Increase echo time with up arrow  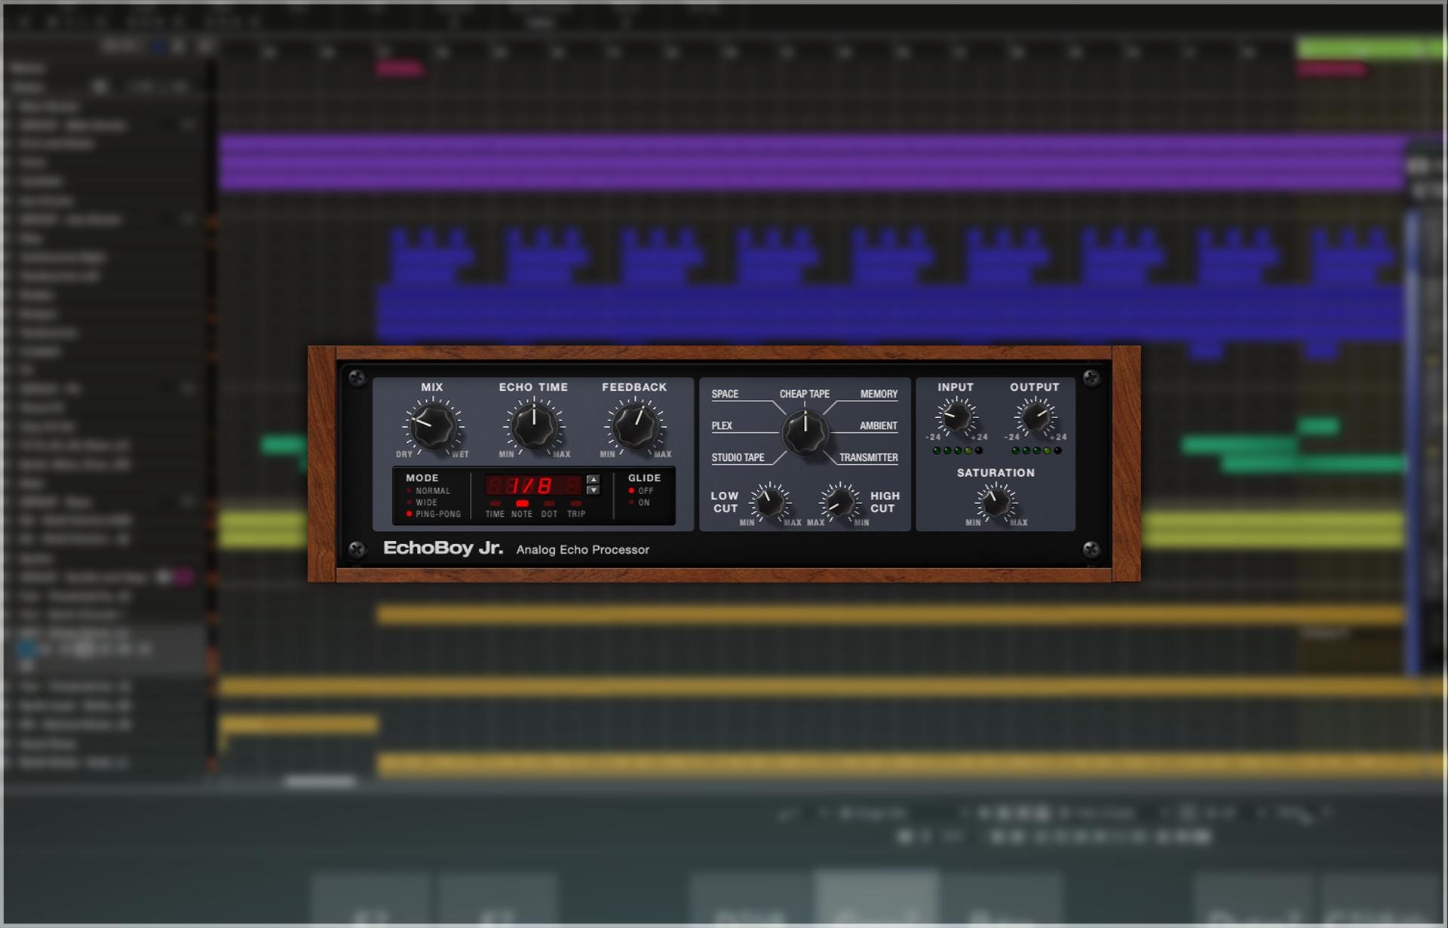click(594, 479)
